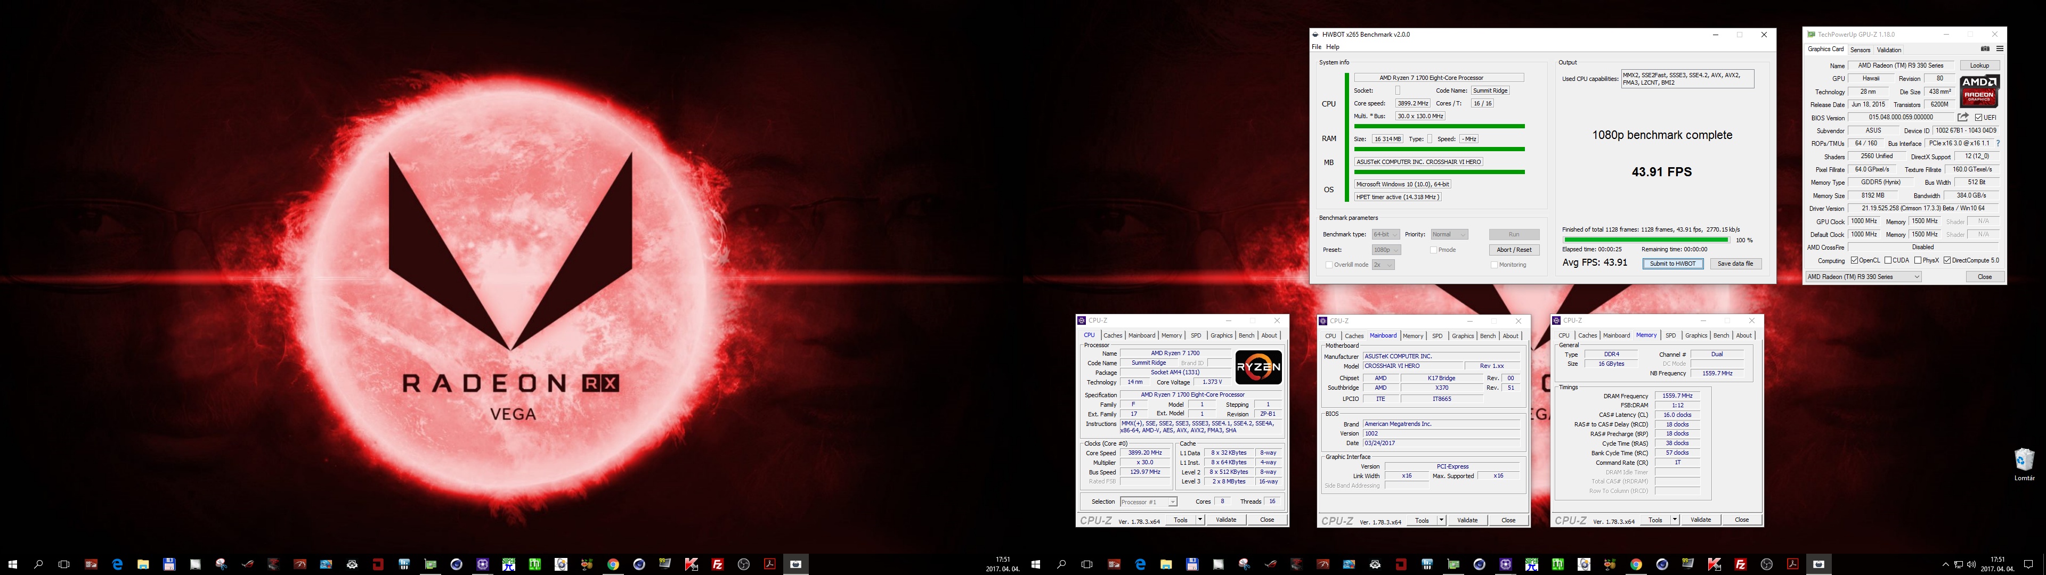Open the Bench tab in the CPU-Z Mainboard window

coord(1488,336)
